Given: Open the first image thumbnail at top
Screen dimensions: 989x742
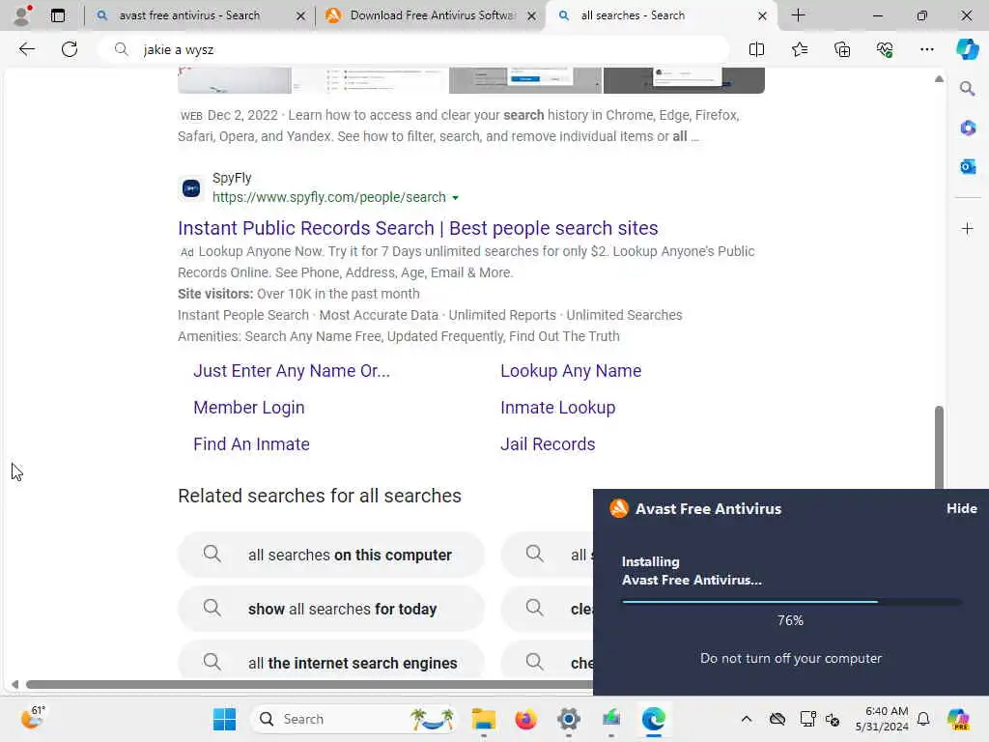Looking at the screenshot, I should tap(235, 80).
